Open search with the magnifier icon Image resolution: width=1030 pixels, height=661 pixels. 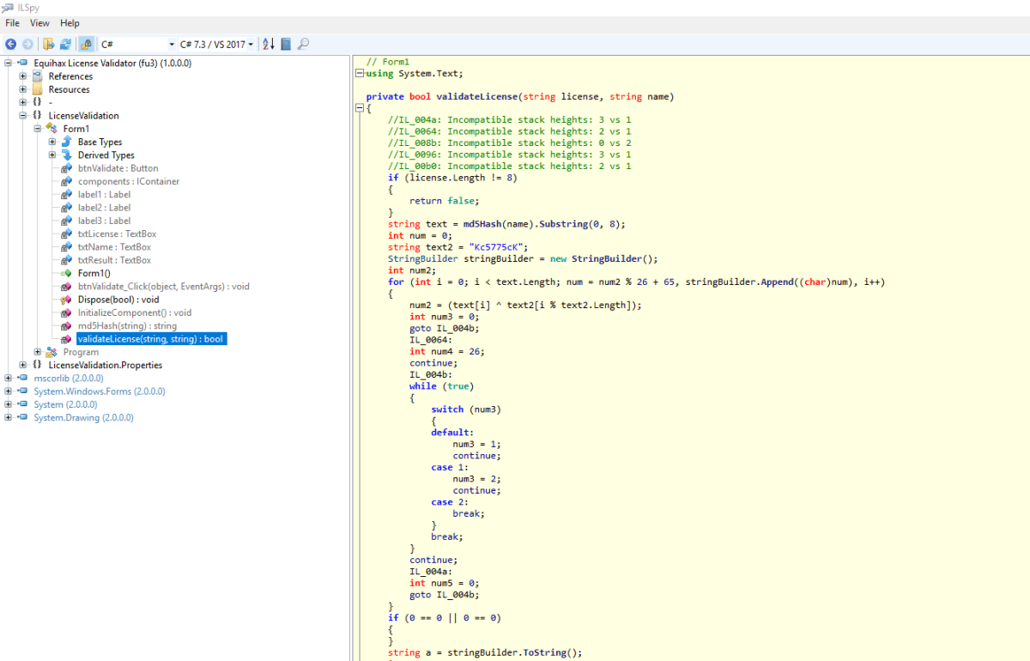click(303, 44)
